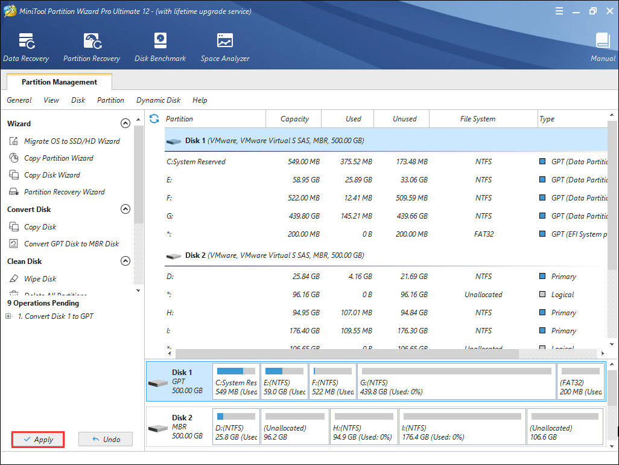Image resolution: width=619 pixels, height=465 pixels.
Task: Click the Undo button
Action: [x=106, y=440]
